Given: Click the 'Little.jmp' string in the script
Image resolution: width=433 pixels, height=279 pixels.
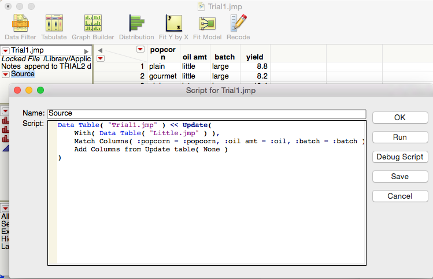Looking at the screenshot, I should click(x=174, y=133).
